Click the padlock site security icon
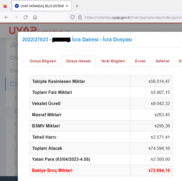 click(x=80, y=17)
